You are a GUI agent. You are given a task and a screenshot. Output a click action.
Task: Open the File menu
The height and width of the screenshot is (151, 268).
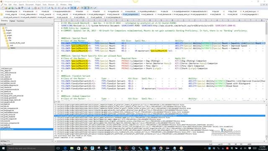pos(5,5)
